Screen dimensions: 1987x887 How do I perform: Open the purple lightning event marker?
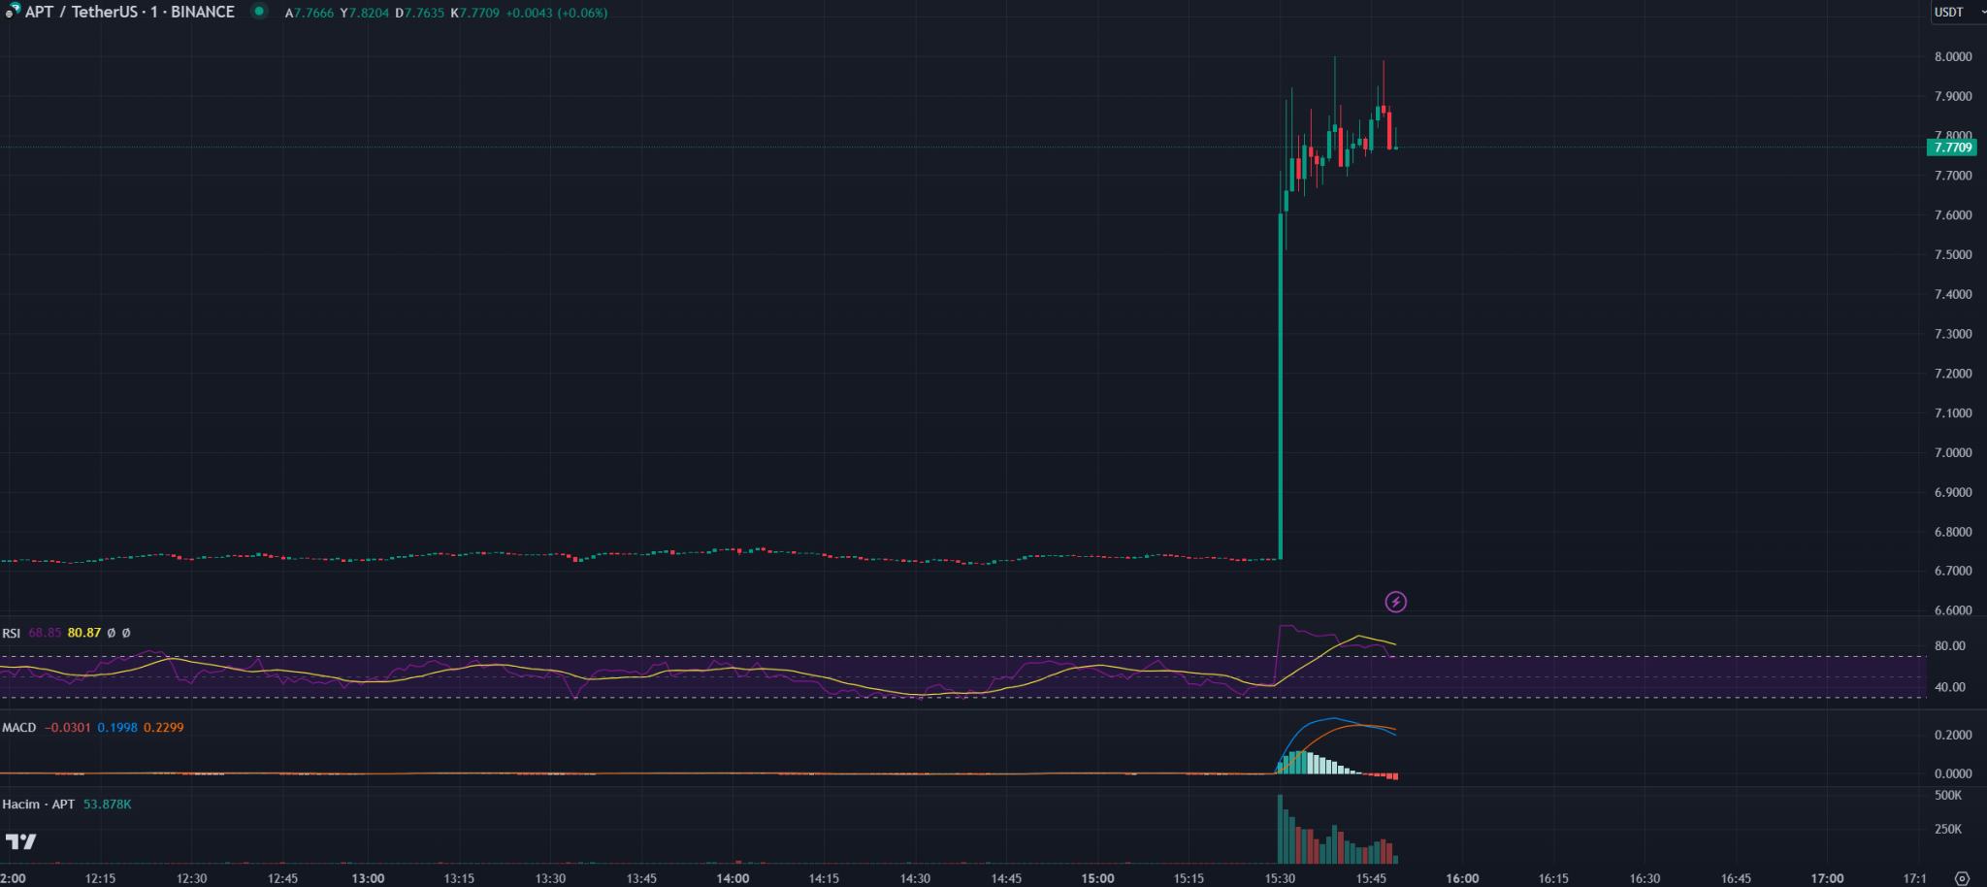tap(1395, 602)
